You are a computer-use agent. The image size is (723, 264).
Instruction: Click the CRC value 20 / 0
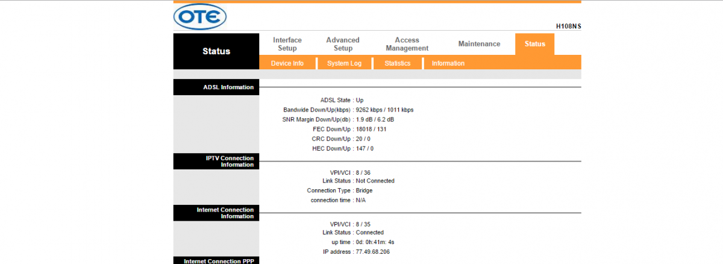click(365, 139)
